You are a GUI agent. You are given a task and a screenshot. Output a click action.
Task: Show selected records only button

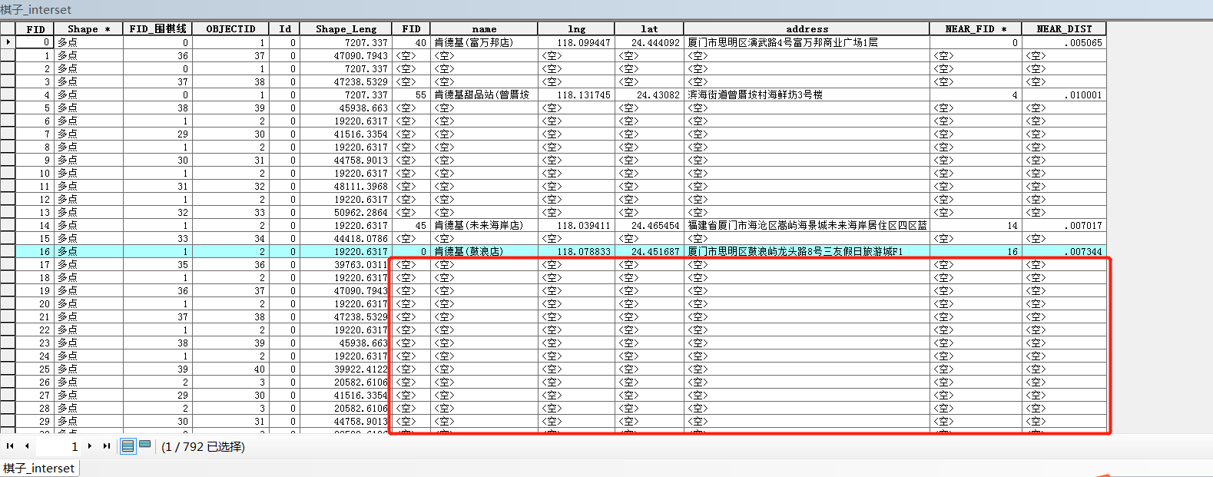click(x=144, y=446)
